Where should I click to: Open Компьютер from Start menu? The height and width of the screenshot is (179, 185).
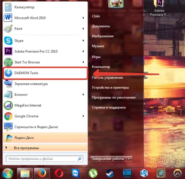coord(101,67)
